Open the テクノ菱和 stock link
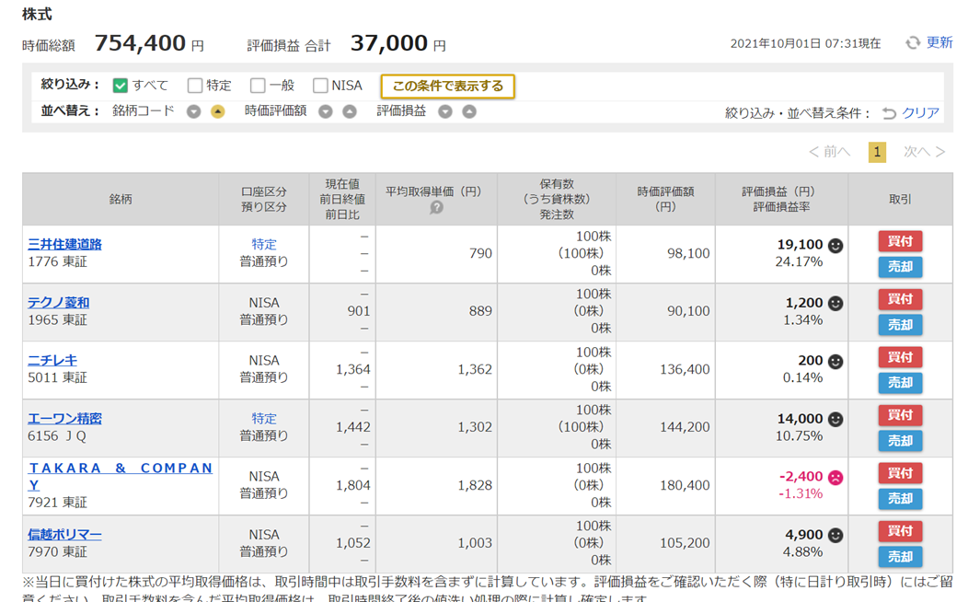Screen dimensions: 968x602 coord(59,303)
